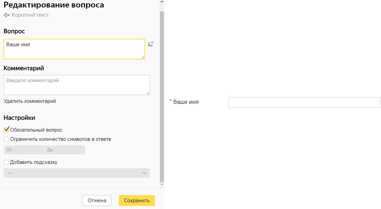Screen dimensions: 381x209
Task: Focus the question text field "Ваше имя"
Action: [74, 49]
